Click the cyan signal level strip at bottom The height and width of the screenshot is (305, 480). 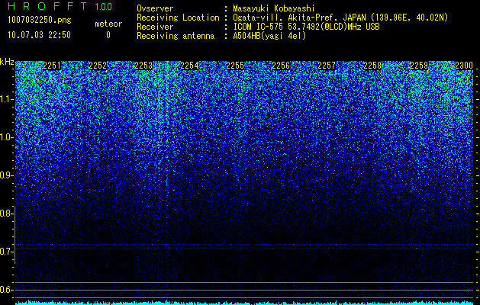click(x=244, y=303)
